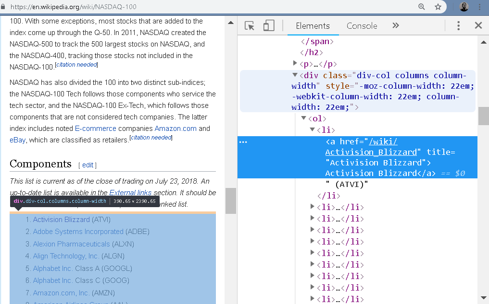Open Align Technology, Inc. list entry
This screenshot has width=489, height=304.
[x=66, y=256]
